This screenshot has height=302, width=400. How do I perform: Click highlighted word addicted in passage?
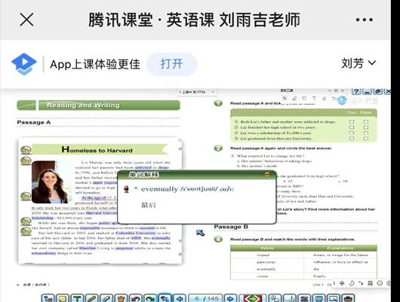[x=143, y=167]
